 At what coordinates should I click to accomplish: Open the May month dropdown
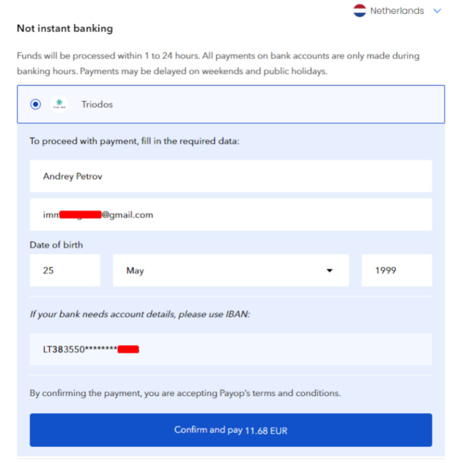(231, 270)
